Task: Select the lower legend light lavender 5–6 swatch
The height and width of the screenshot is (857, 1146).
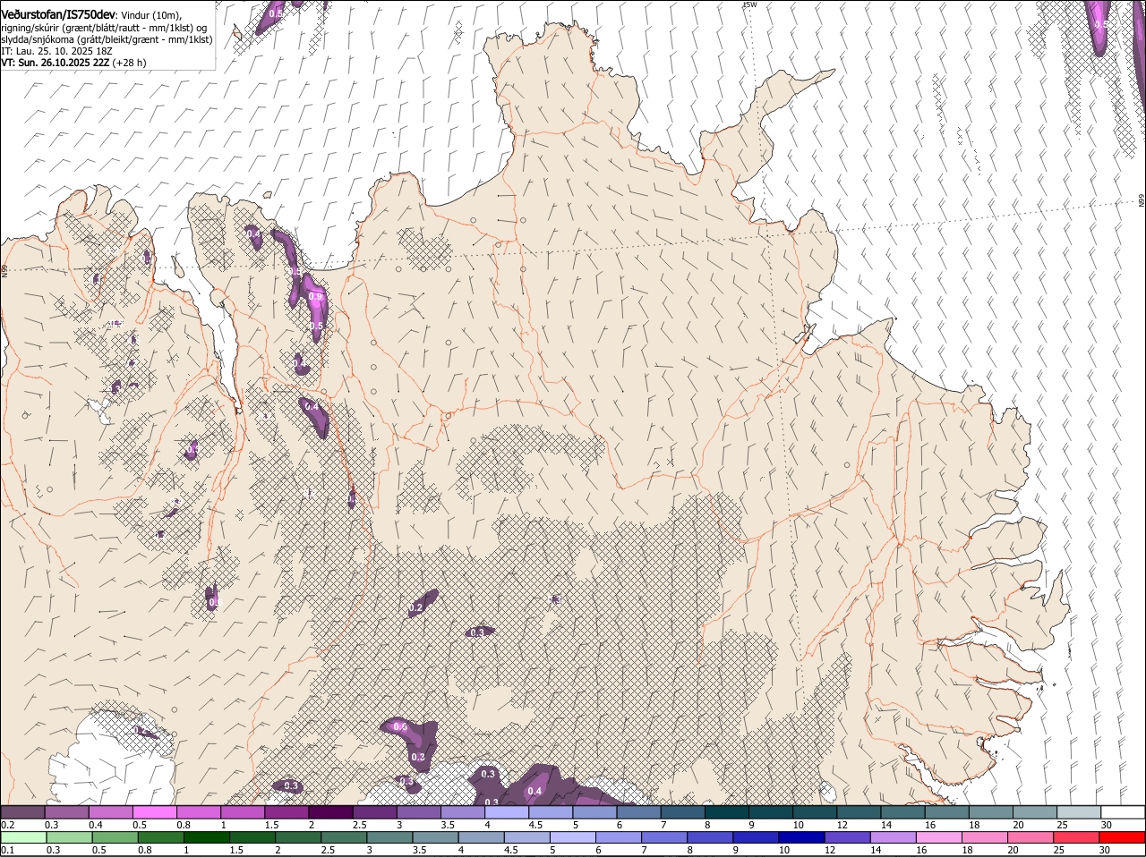Action: click(x=572, y=837)
